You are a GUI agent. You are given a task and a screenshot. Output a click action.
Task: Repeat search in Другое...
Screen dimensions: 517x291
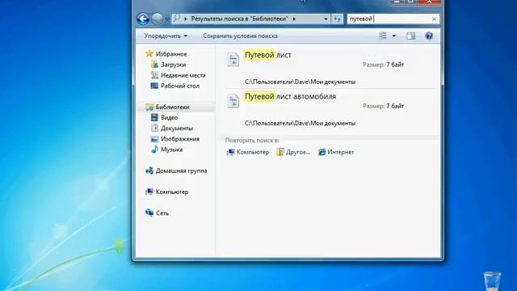pos(293,152)
